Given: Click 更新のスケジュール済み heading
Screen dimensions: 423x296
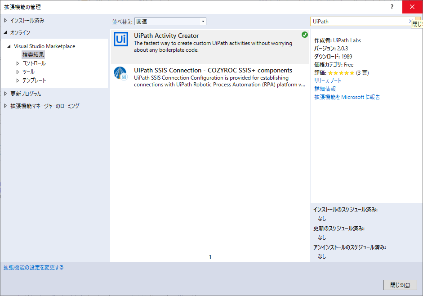Looking at the screenshot, I should click(x=339, y=228).
